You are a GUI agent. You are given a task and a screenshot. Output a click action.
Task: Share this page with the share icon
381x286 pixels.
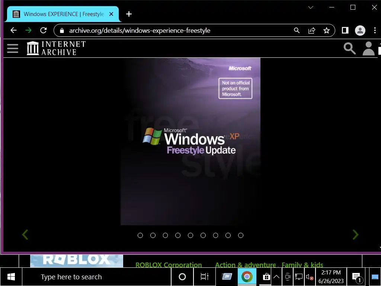click(311, 31)
